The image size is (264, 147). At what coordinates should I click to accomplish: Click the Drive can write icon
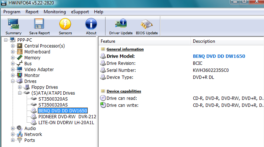[x=103, y=105]
